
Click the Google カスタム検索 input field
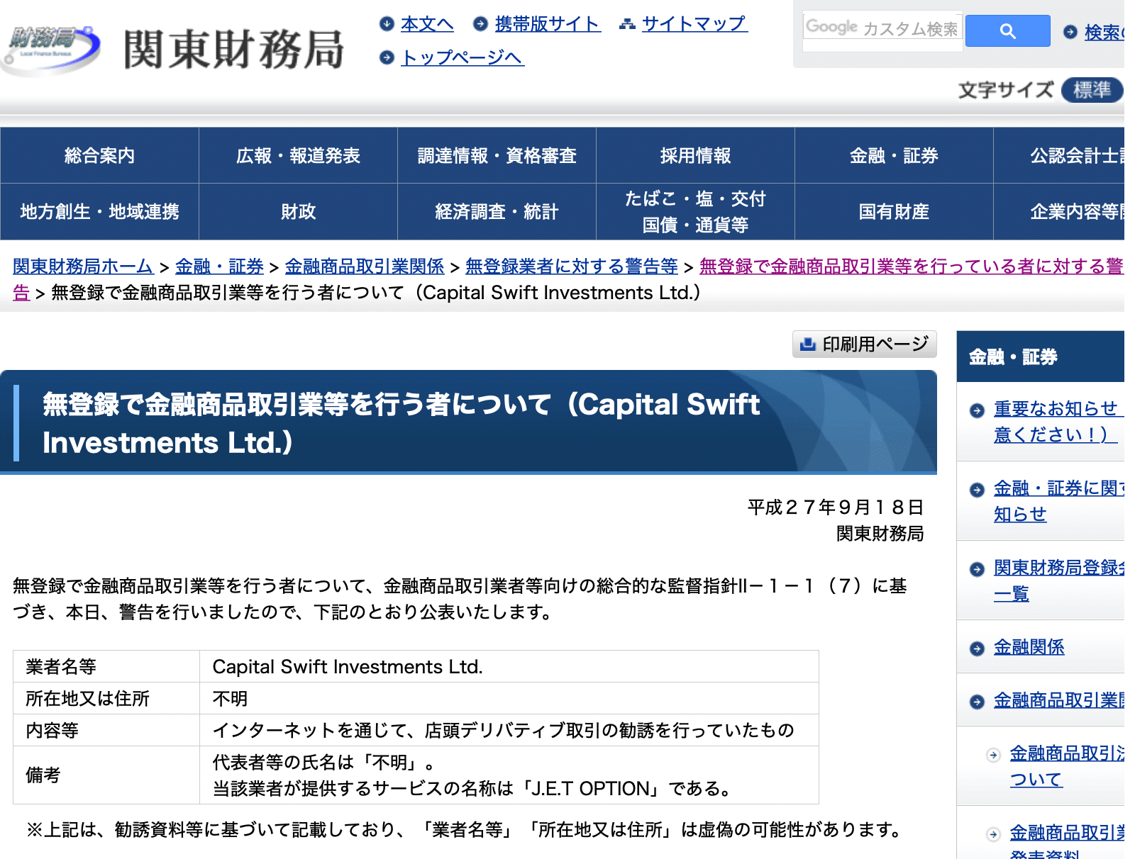tap(882, 29)
